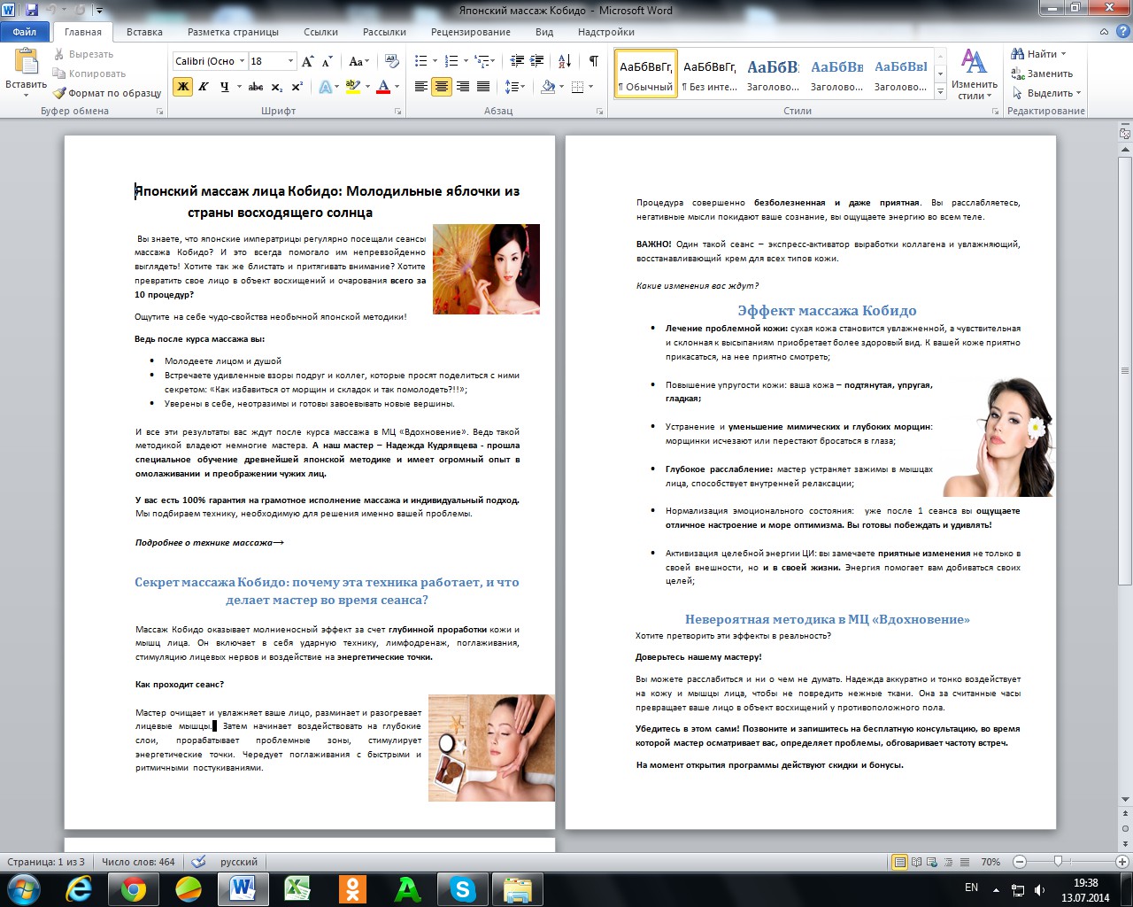Screen dimensions: 1133x907
Task: Select the Без интервала style
Action: [x=709, y=73]
